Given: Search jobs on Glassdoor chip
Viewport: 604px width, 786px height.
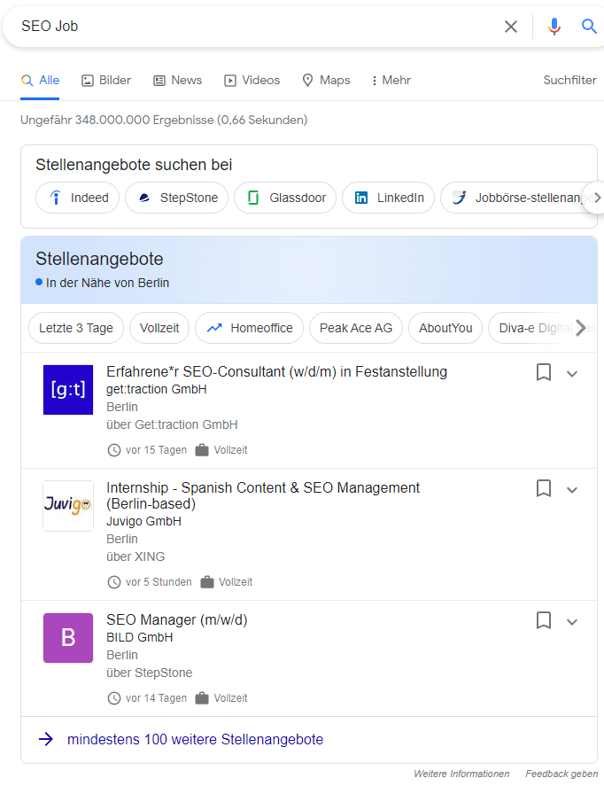Looking at the screenshot, I should (285, 198).
